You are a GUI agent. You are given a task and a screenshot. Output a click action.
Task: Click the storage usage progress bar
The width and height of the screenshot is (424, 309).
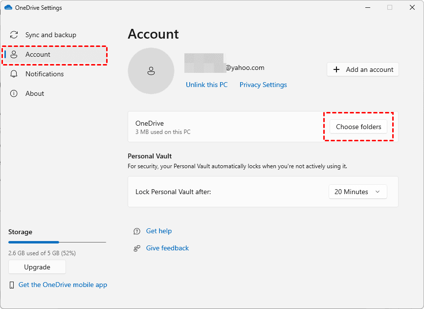pyautogui.click(x=57, y=242)
